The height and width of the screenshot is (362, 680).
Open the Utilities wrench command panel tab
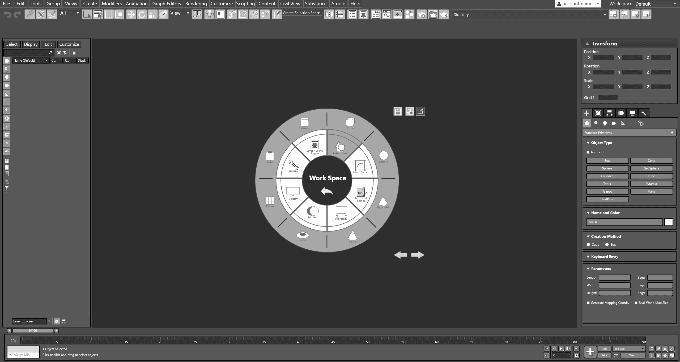(x=643, y=113)
